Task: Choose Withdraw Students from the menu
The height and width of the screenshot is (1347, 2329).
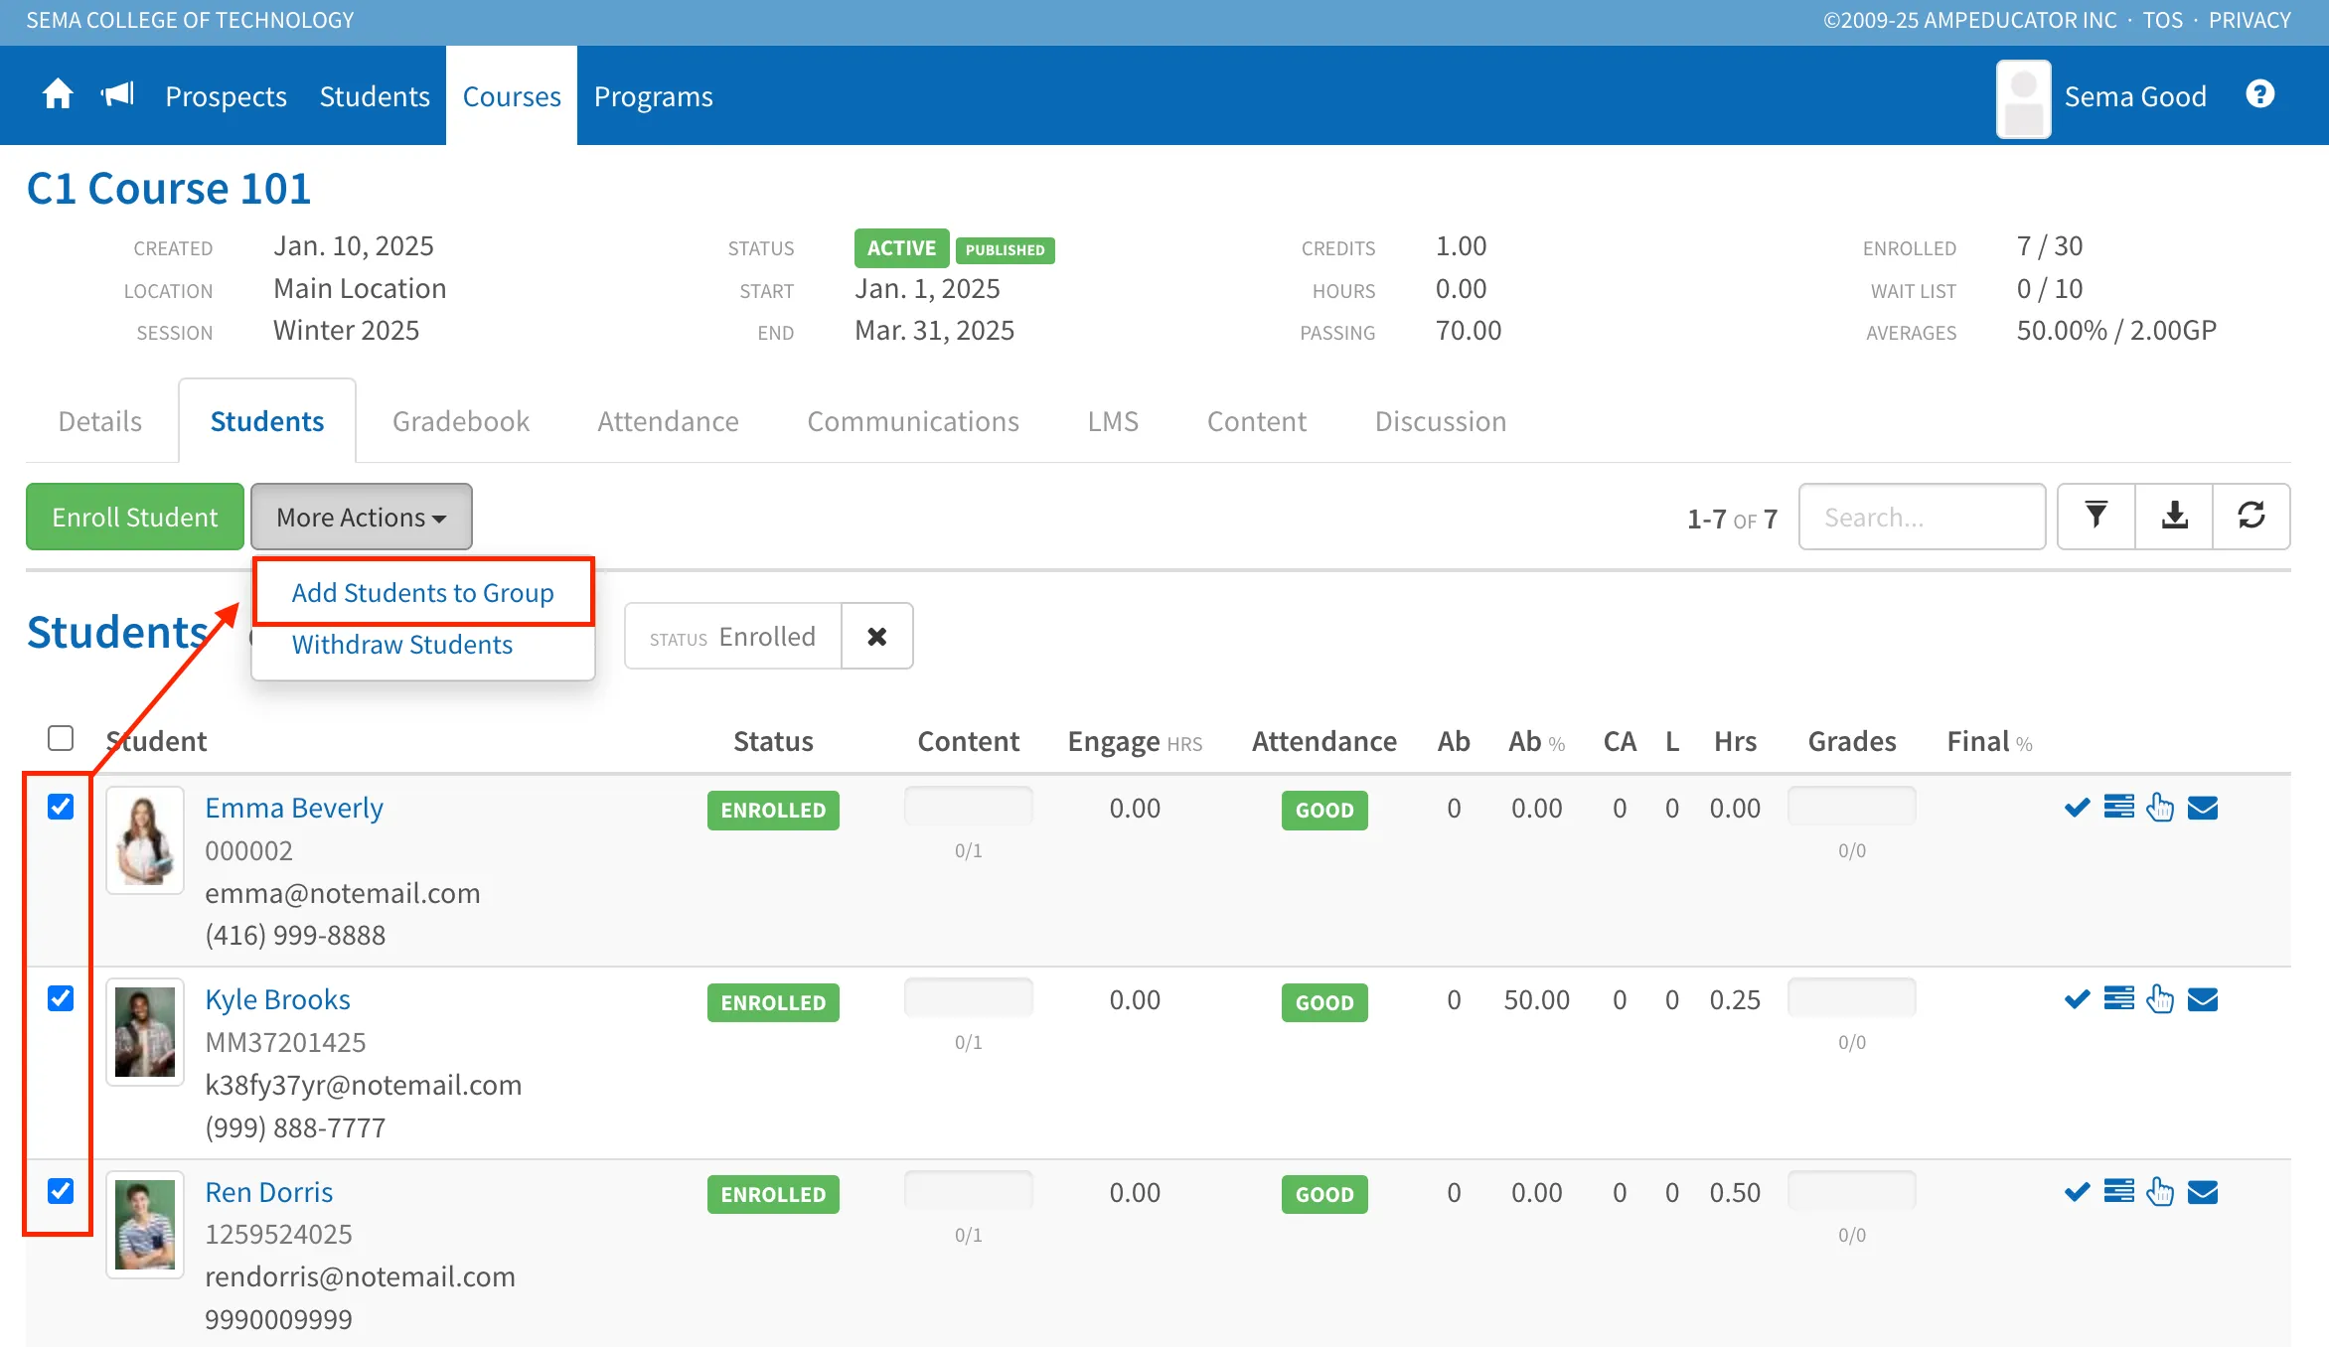Action: pyautogui.click(x=402, y=645)
